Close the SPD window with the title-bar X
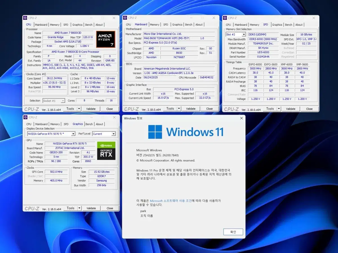This screenshot has height=253, width=338. click(313, 18)
